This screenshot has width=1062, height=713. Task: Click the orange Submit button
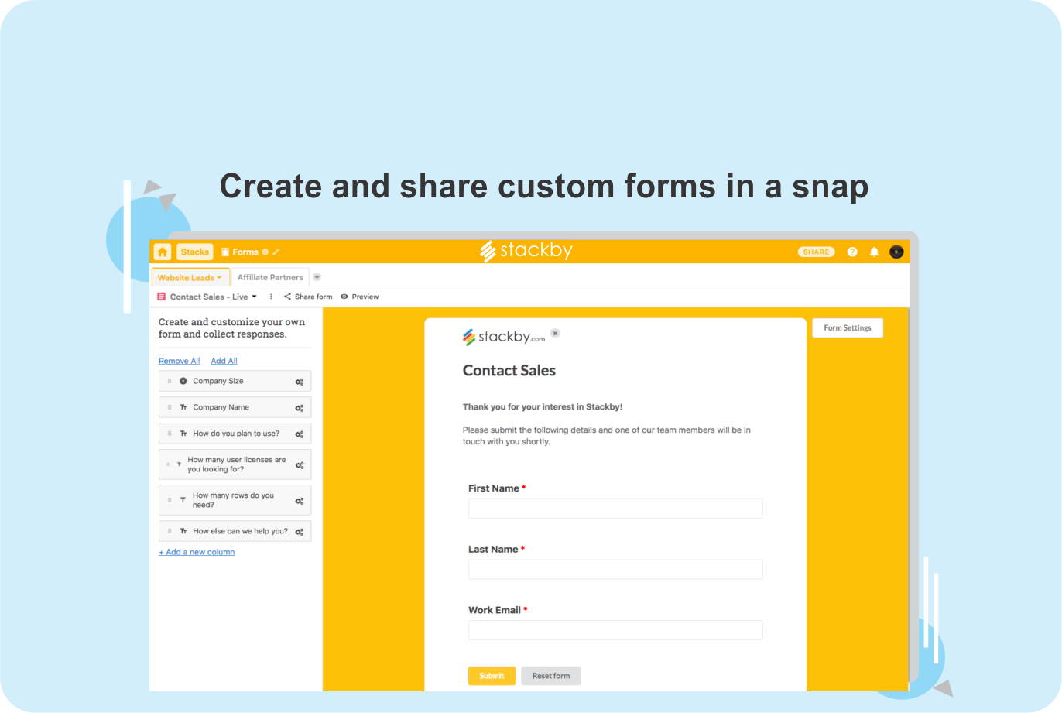click(x=492, y=676)
